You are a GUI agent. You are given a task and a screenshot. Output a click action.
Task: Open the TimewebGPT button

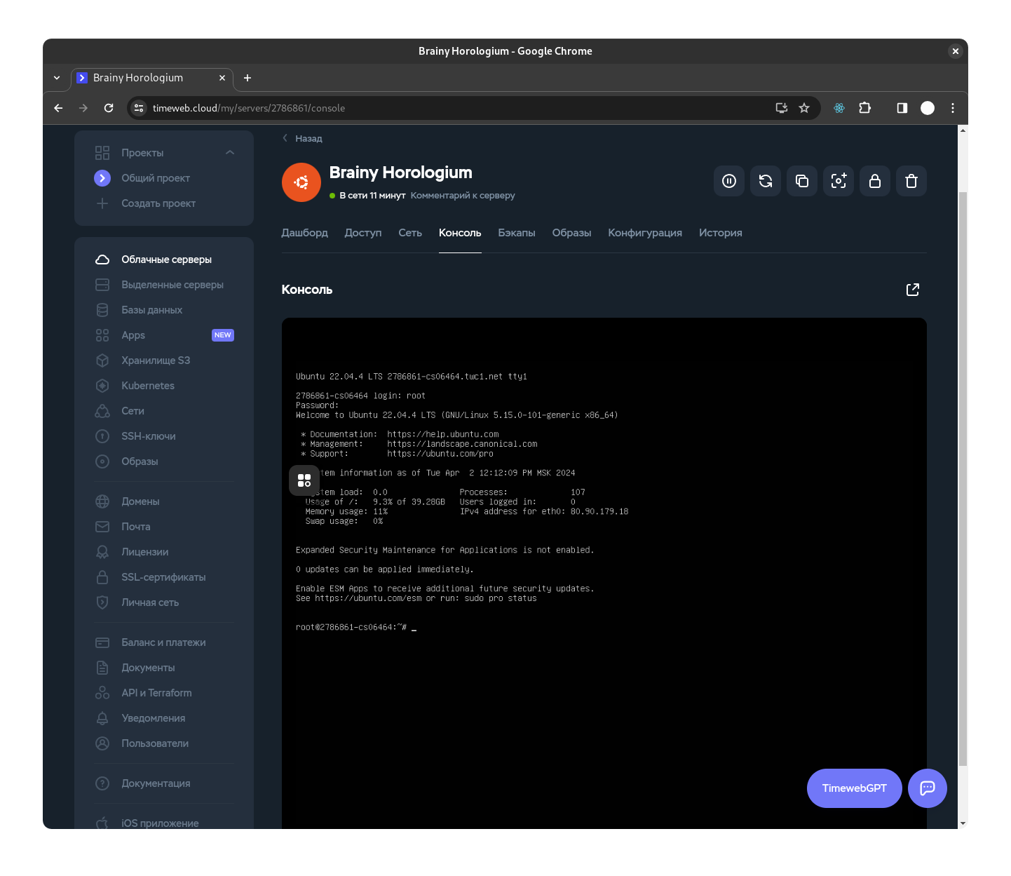tap(855, 788)
